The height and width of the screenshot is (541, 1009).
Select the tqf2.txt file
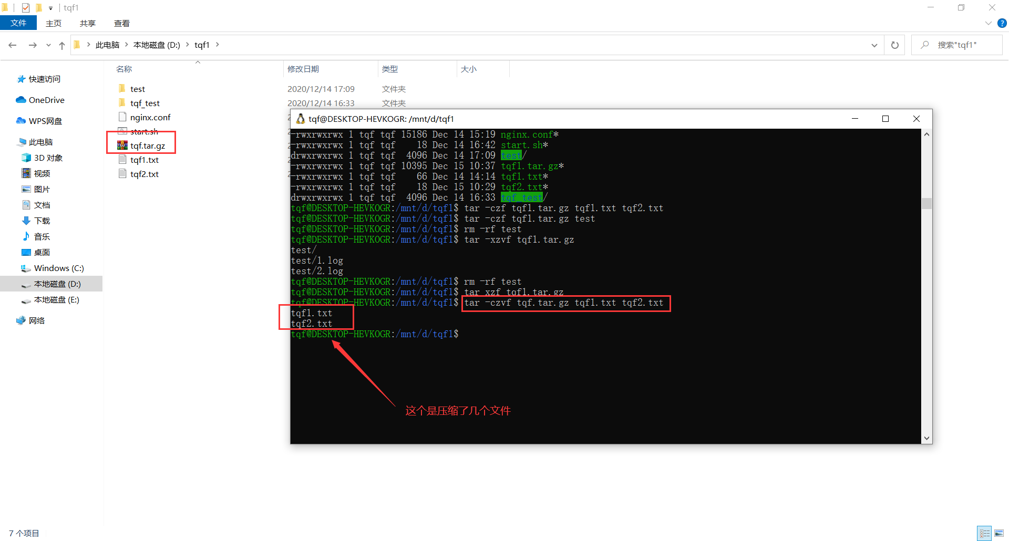(x=145, y=174)
